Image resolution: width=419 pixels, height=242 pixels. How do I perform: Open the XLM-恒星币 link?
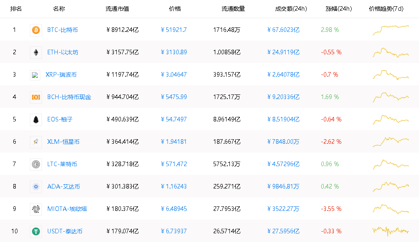click(x=63, y=142)
